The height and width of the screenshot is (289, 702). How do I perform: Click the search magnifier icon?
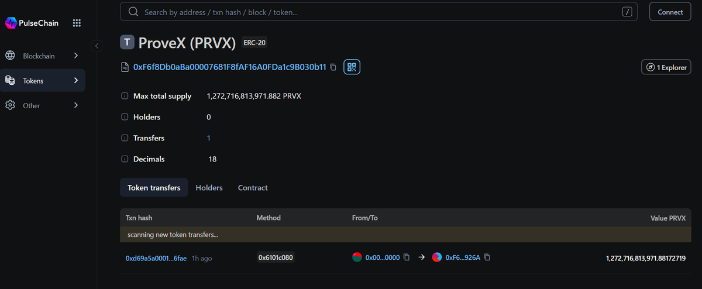click(133, 12)
